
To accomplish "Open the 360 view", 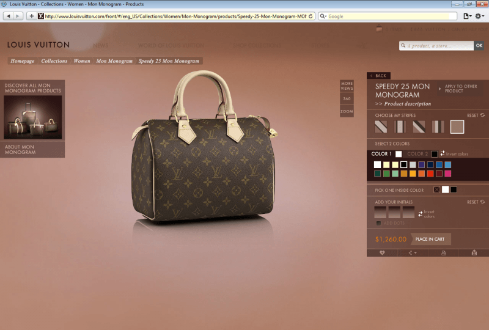I will click(347, 98).
